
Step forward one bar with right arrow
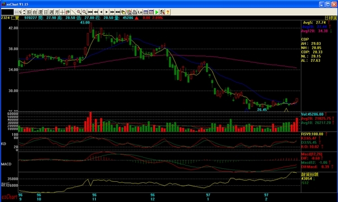[x=106, y=12]
